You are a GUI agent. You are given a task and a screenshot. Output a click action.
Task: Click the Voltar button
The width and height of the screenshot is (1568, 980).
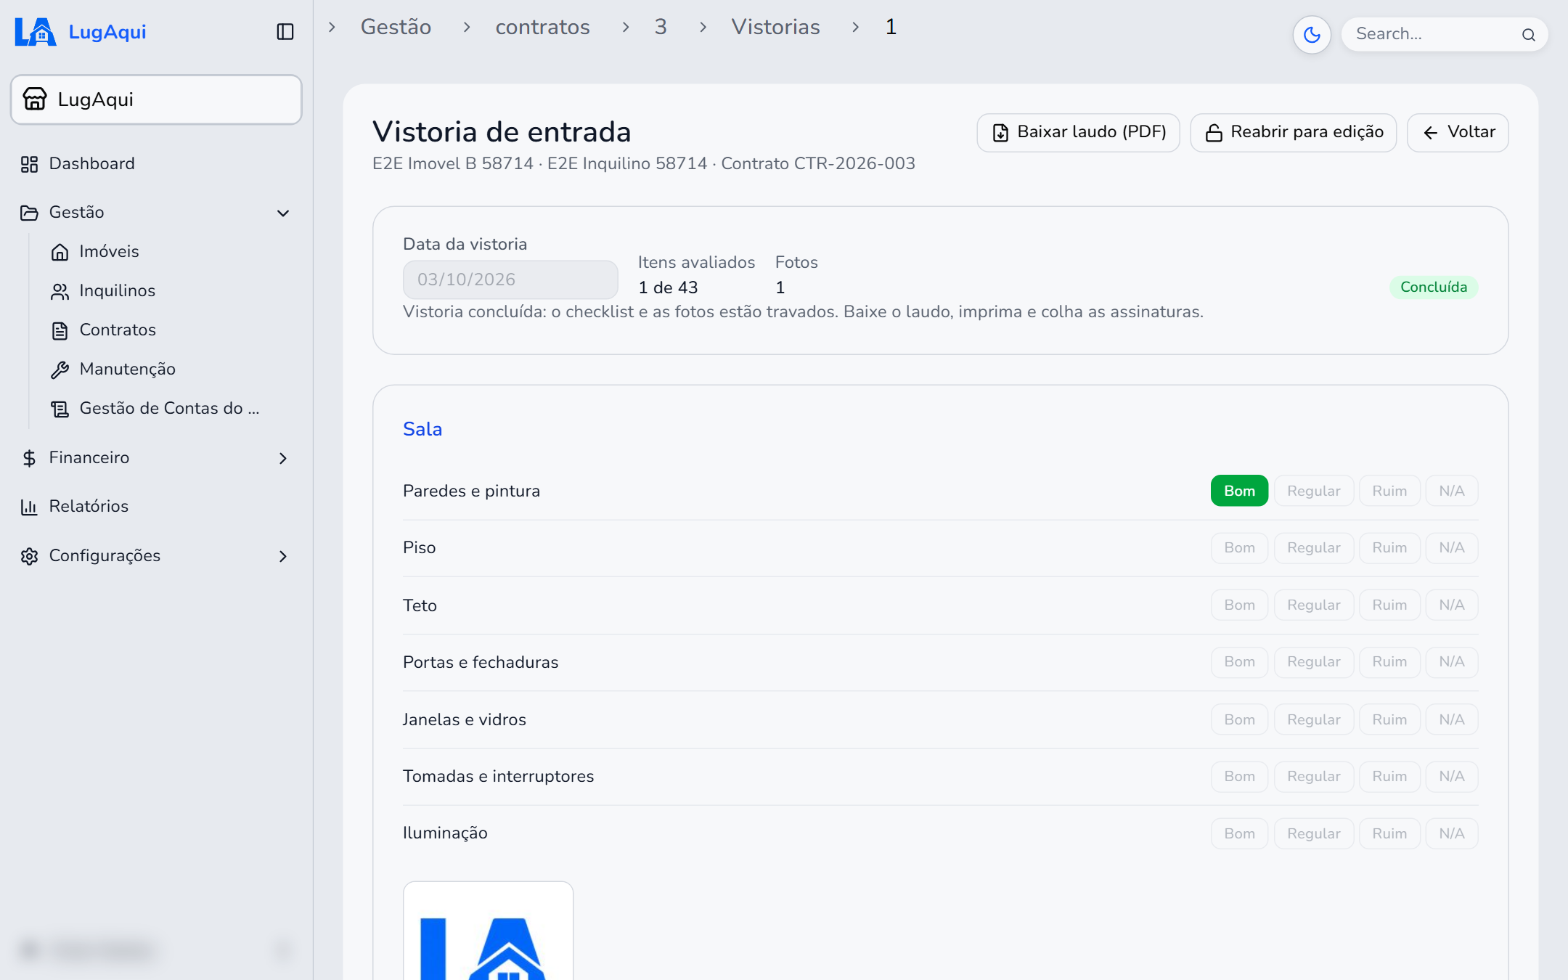pos(1458,132)
